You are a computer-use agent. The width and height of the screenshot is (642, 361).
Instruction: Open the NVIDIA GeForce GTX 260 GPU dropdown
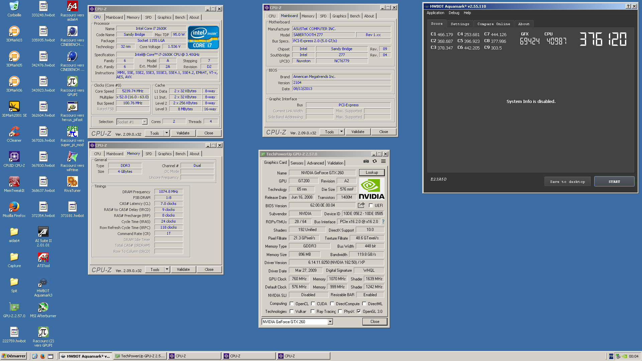pos(297,322)
